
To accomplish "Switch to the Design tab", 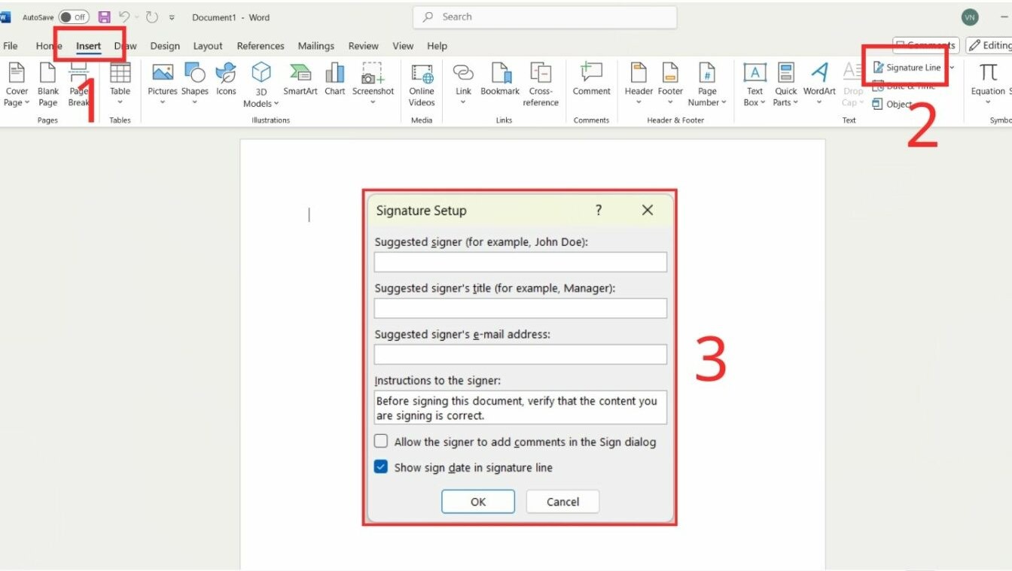I will (x=165, y=46).
